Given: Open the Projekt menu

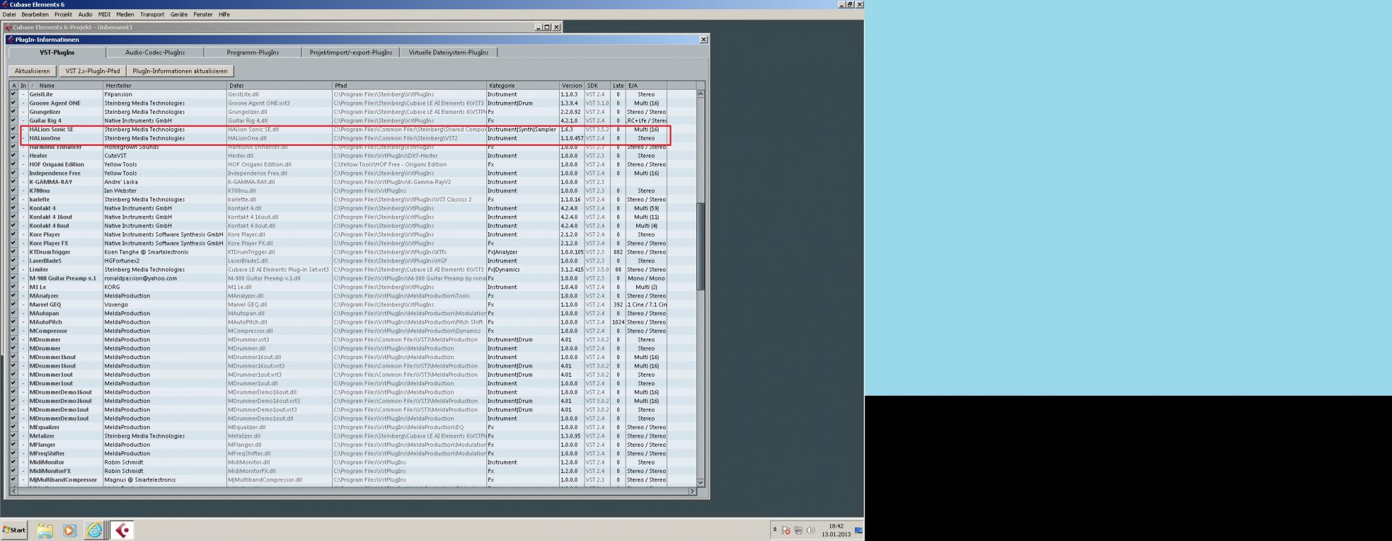Looking at the screenshot, I should point(63,14).
